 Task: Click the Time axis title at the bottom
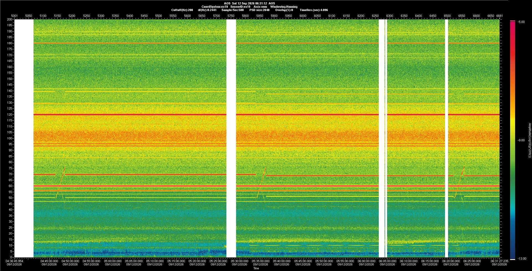tap(256, 268)
